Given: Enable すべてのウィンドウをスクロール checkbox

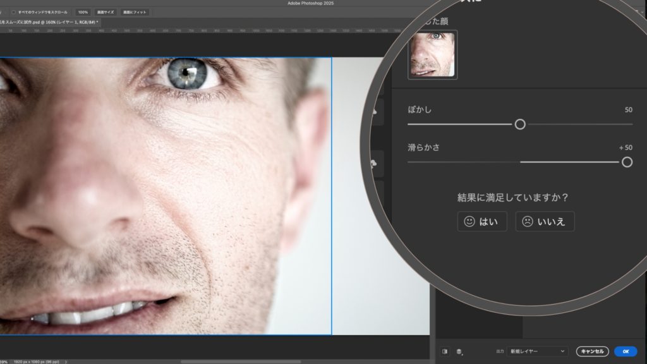Looking at the screenshot, I should coord(14,12).
